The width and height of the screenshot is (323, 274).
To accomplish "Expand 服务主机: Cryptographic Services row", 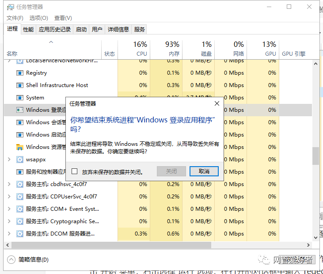I will point(9,221).
